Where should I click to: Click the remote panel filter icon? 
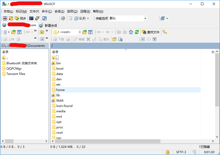point(90,32)
